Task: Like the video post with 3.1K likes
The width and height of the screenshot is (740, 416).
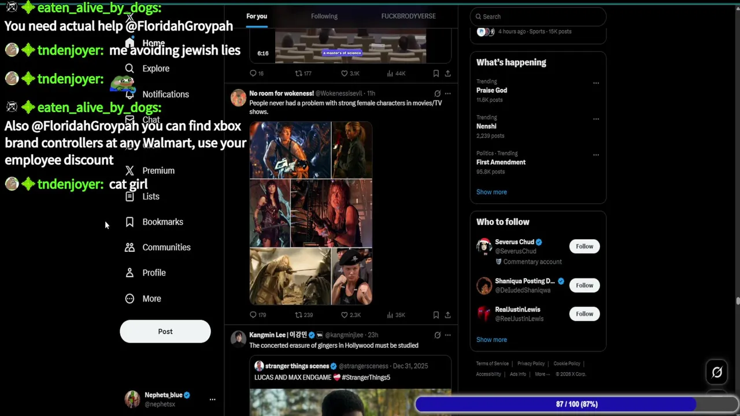Action: tap(350, 73)
